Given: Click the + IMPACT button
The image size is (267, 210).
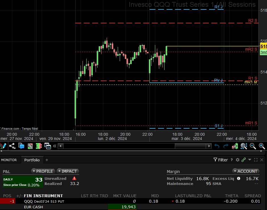Looking at the screenshot, I should [x=68, y=171].
